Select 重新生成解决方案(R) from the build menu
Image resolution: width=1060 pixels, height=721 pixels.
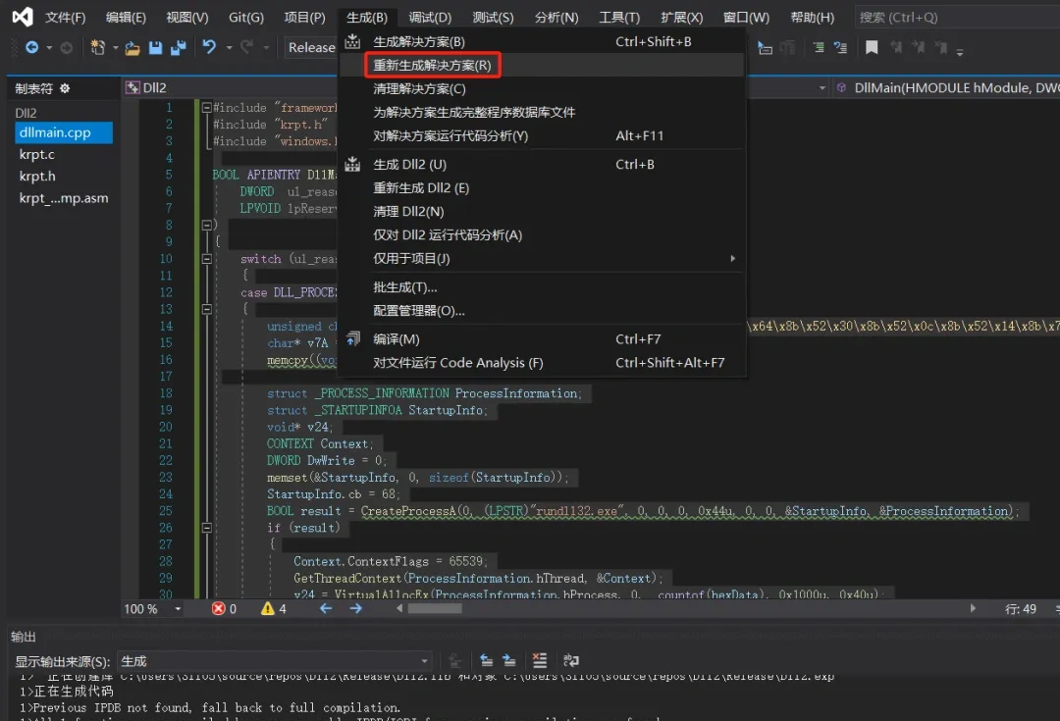[542, 65]
